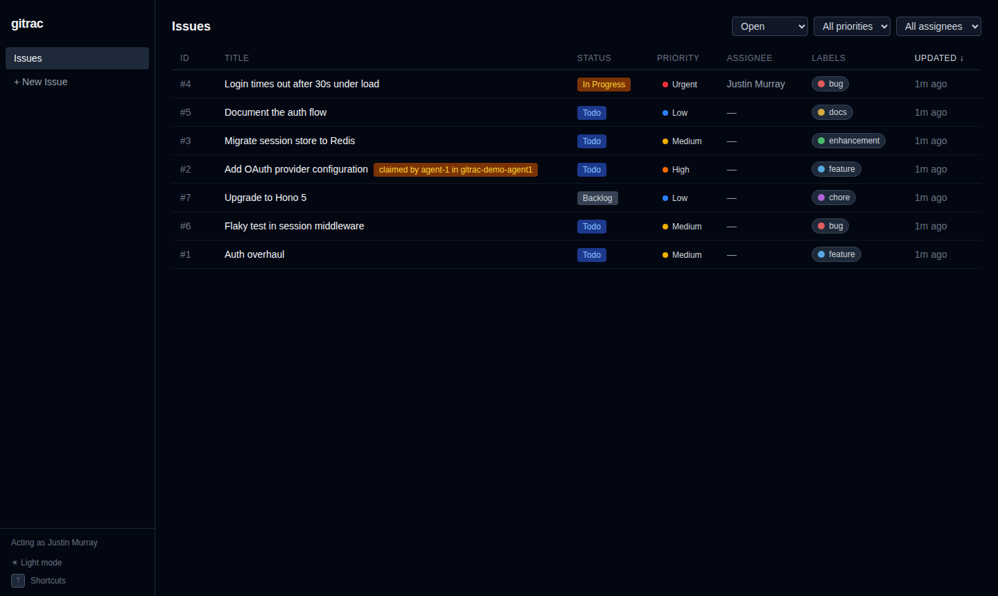Click the Todo badge on issue #5
The width and height of the screenshot is (998, 596).
[x=592, y=113]
